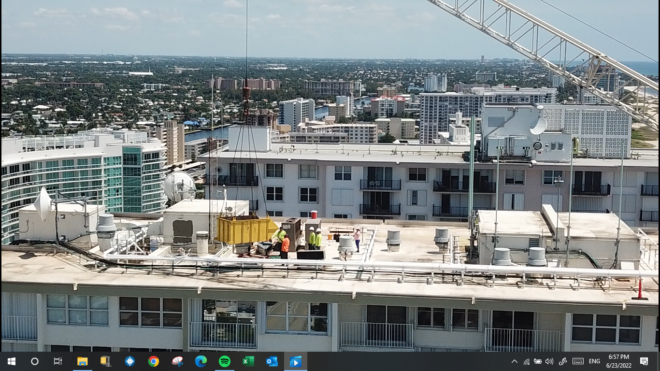Open the Wi-Fi network flyout
The image size is (660, 371).
(527, 361)
